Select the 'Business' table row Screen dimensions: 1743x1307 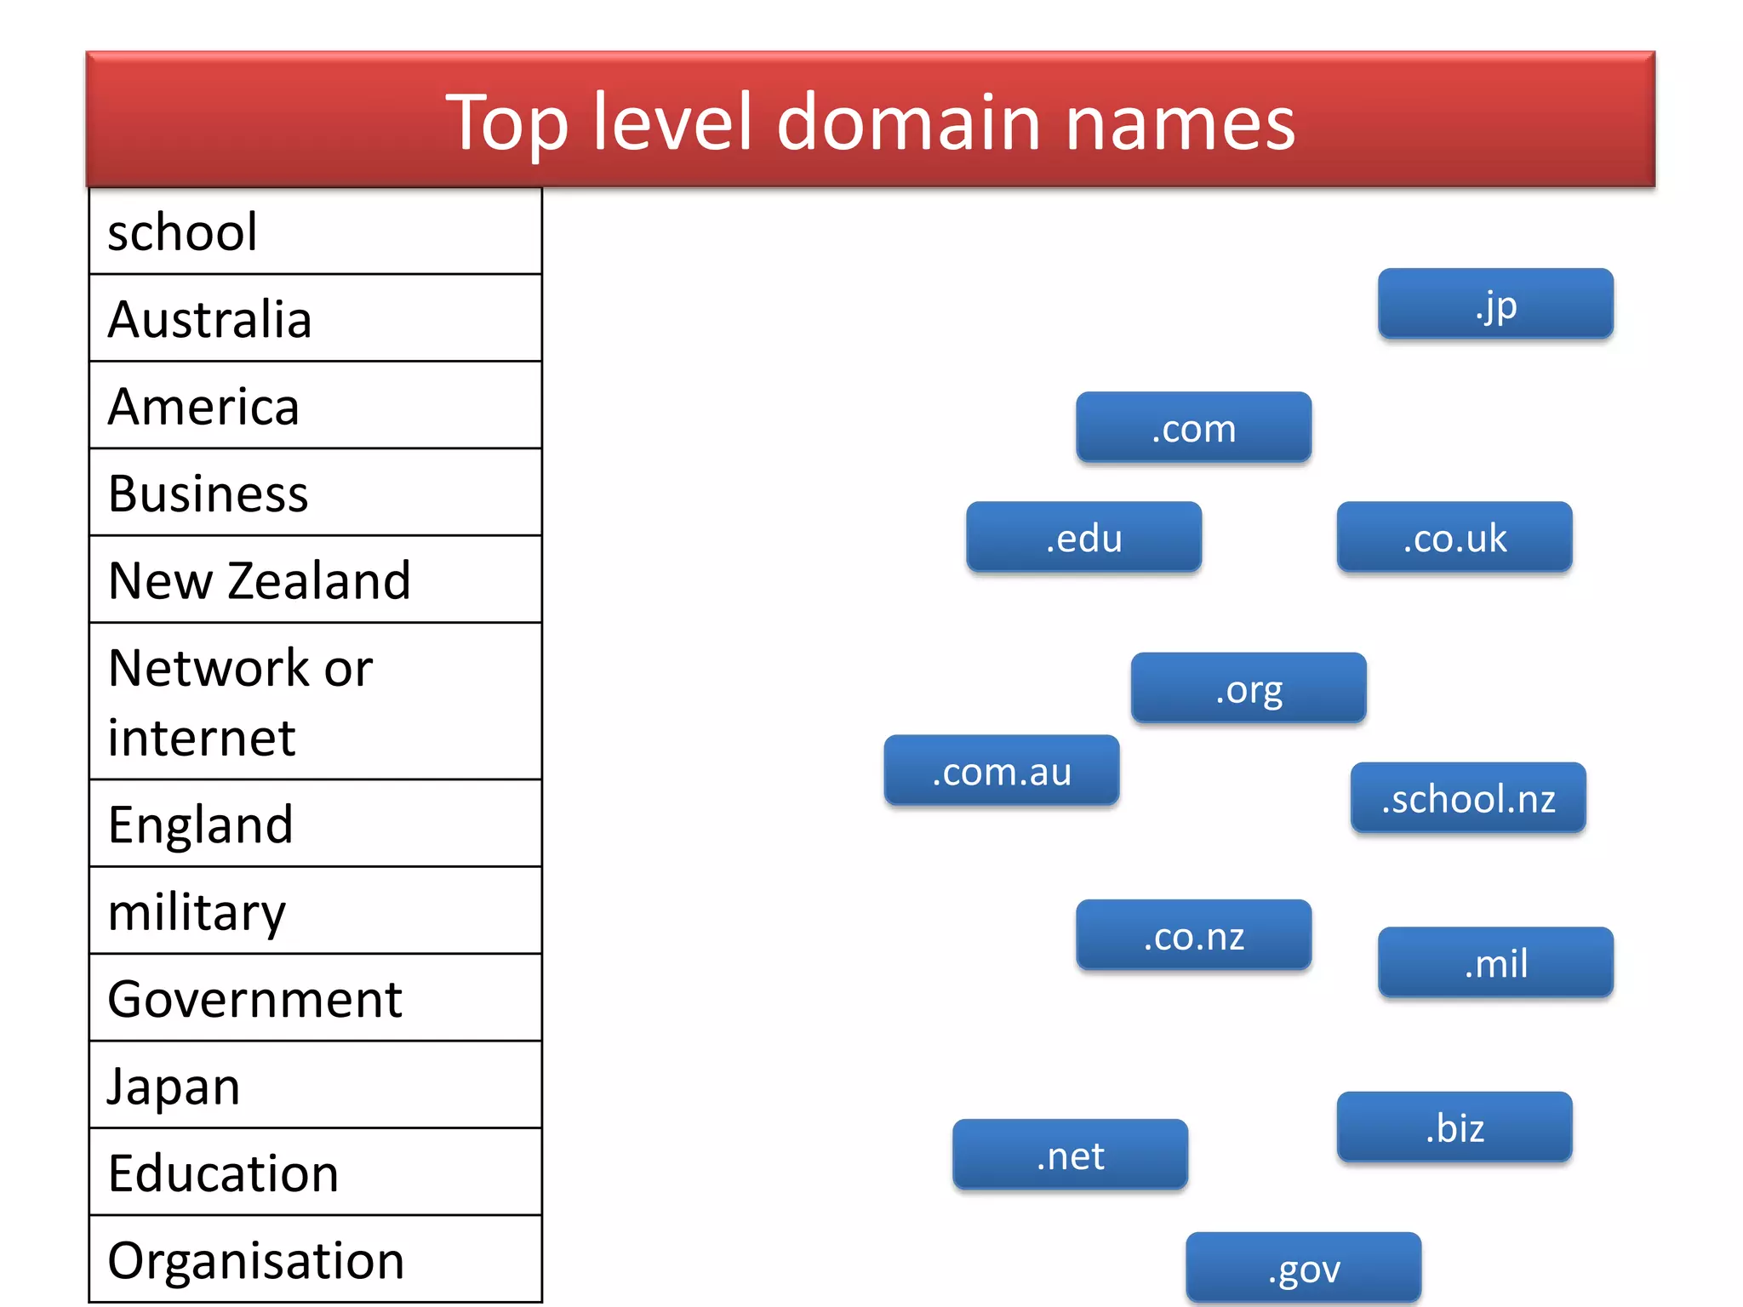point(316,493)
